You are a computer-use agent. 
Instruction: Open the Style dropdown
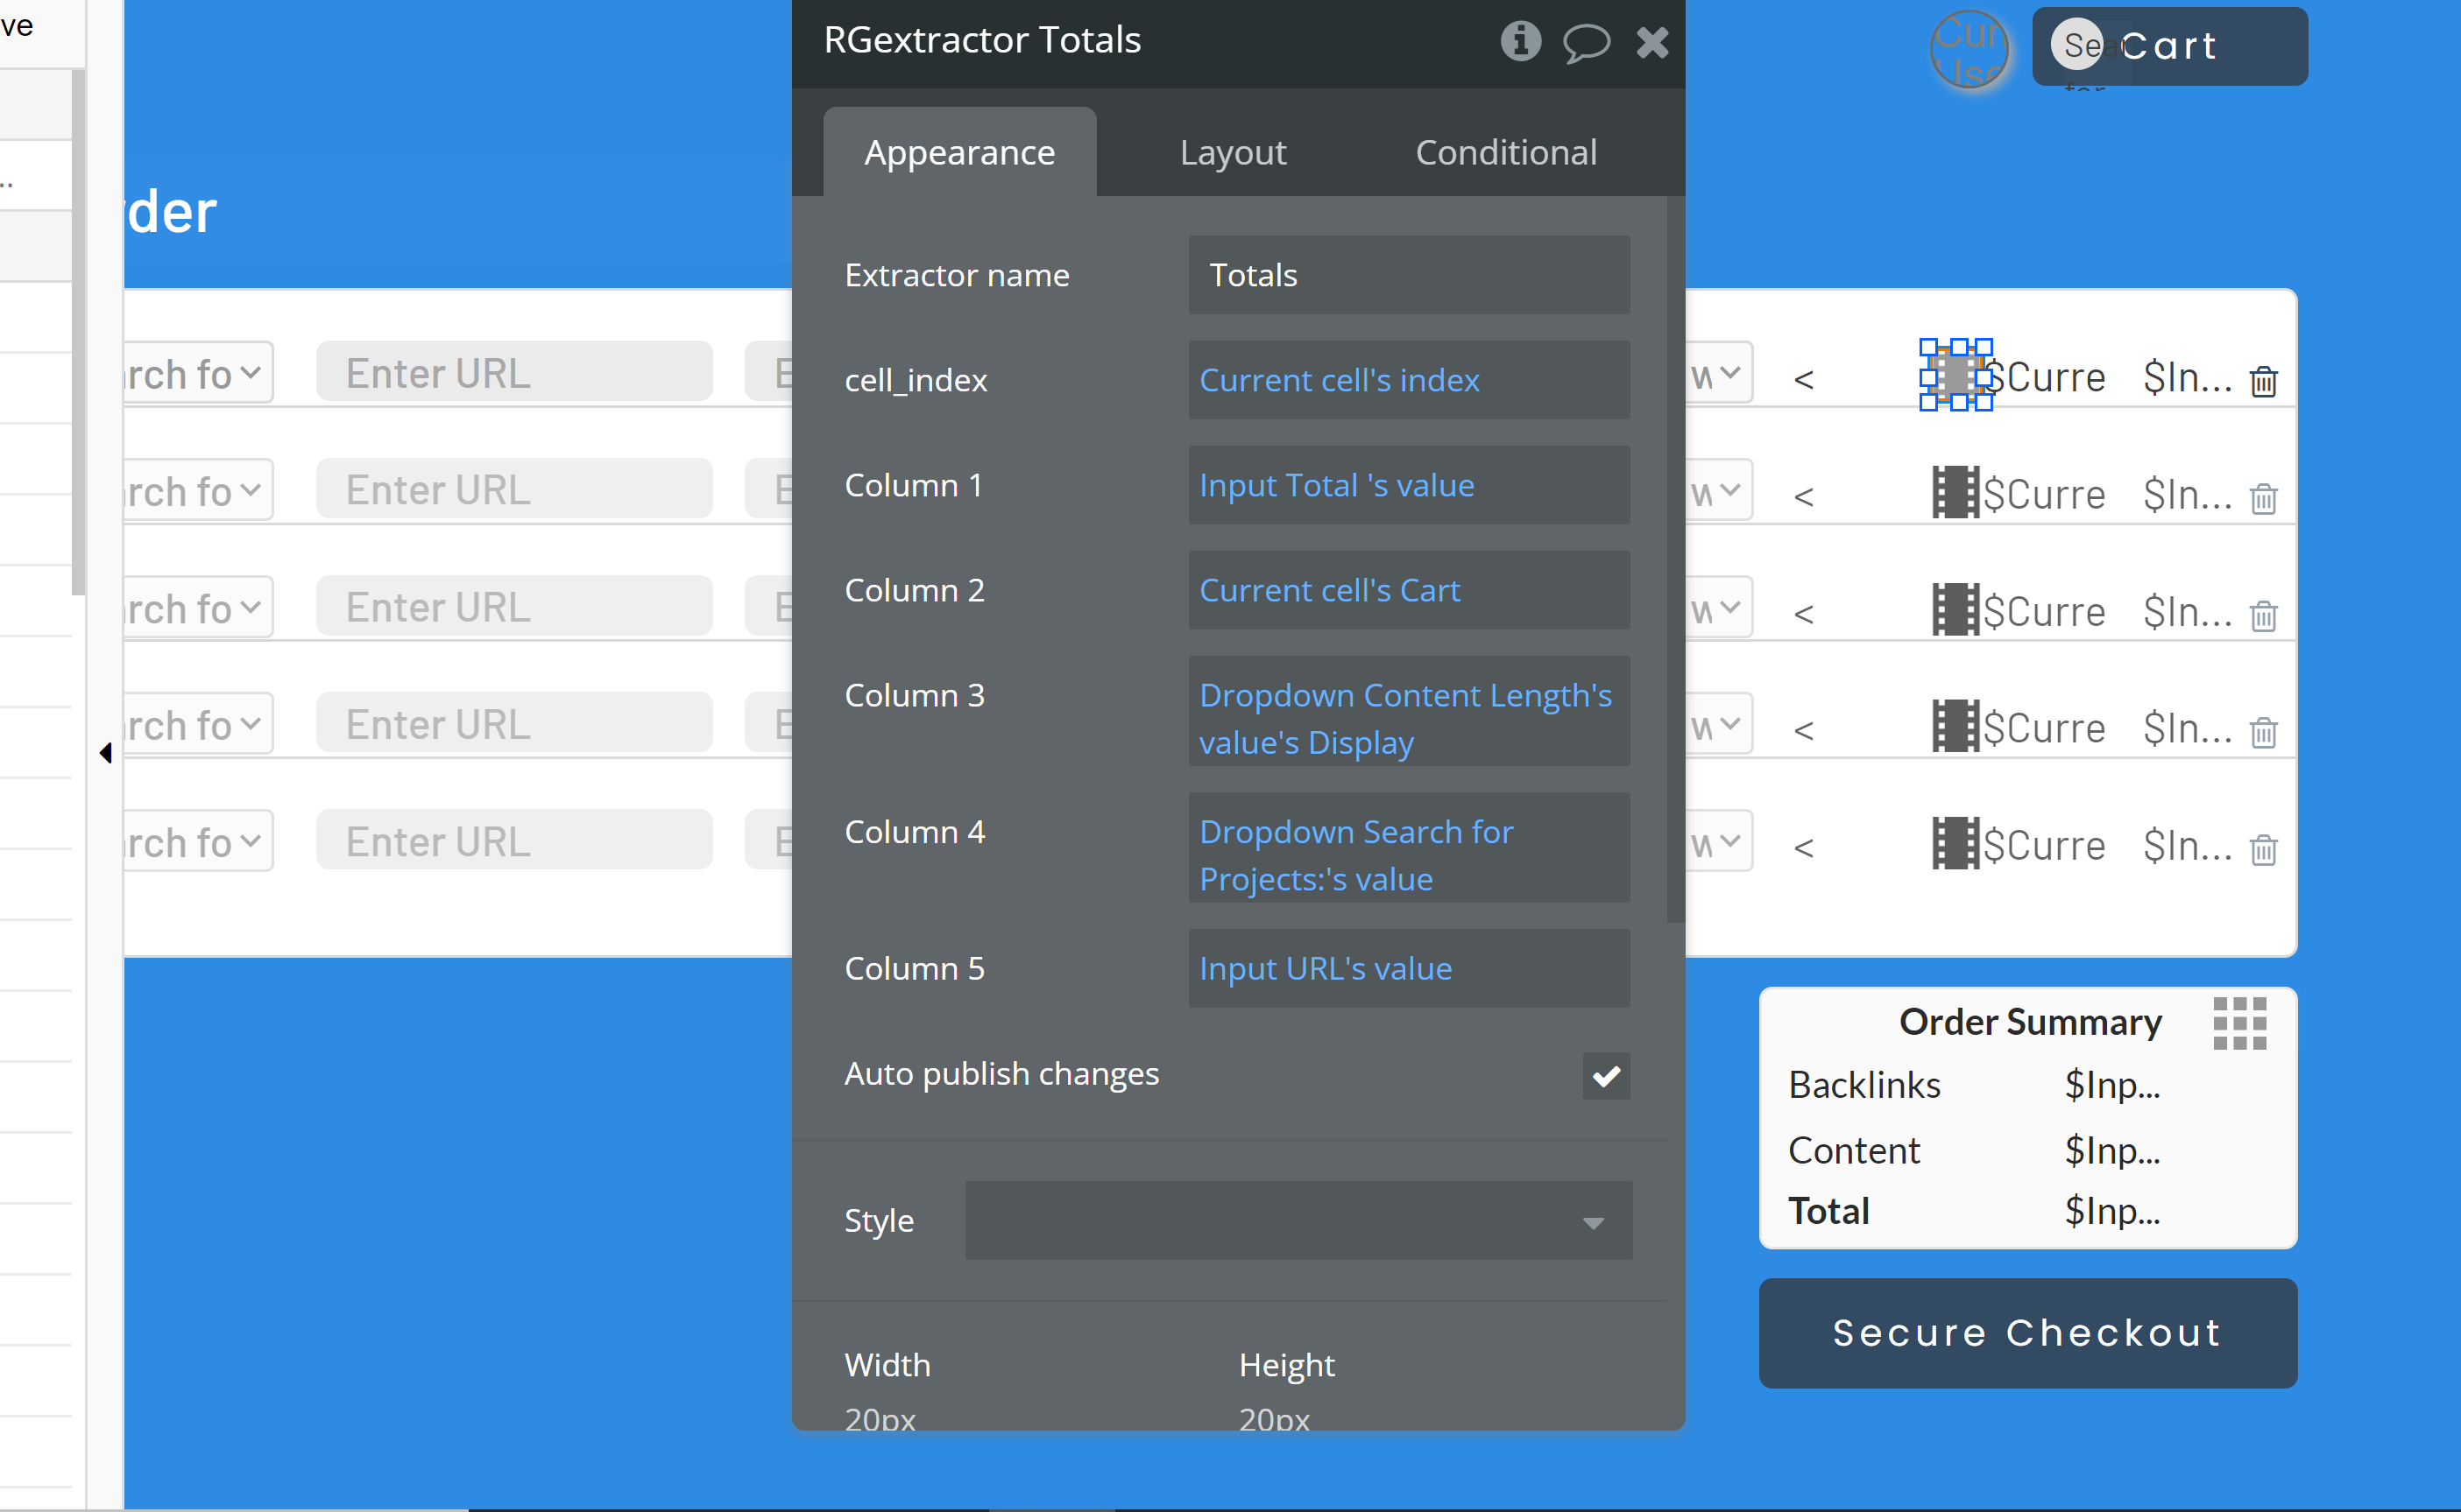pyautogui.click(x=1298, y=1221)
